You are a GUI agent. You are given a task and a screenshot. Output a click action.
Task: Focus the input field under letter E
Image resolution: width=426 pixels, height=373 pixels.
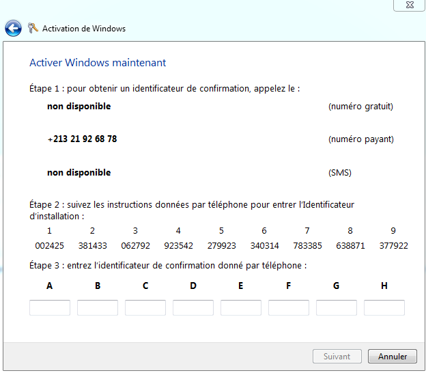[241, 307]
